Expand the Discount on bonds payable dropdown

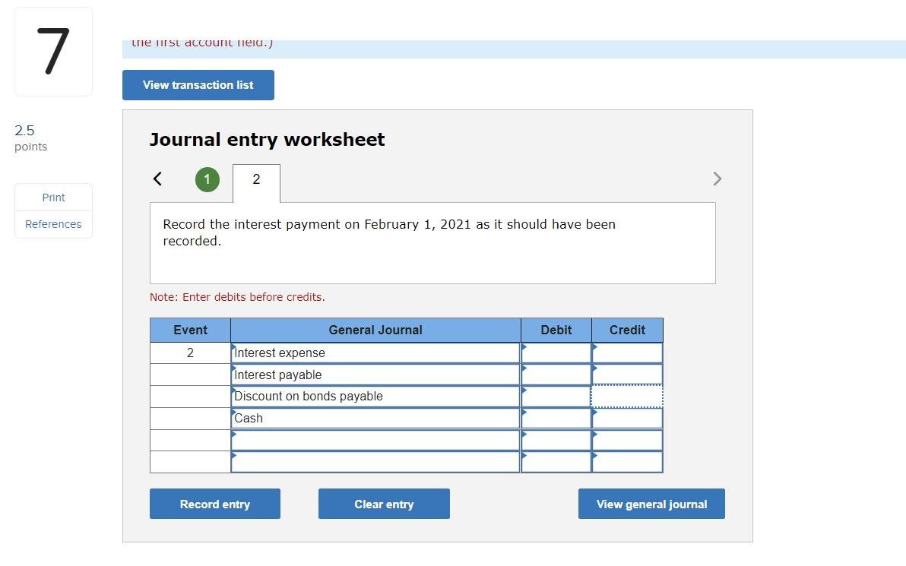point(375,396)
